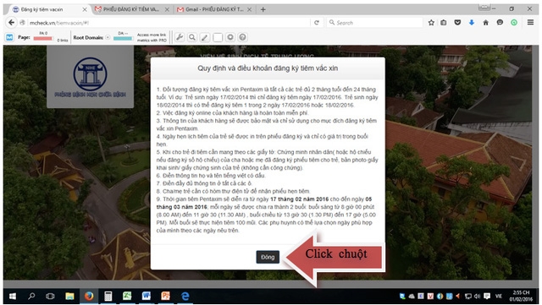Screen dimensions: 542x305
Task: Open MozBar wrench tools icon
Action: pos(179,37)
